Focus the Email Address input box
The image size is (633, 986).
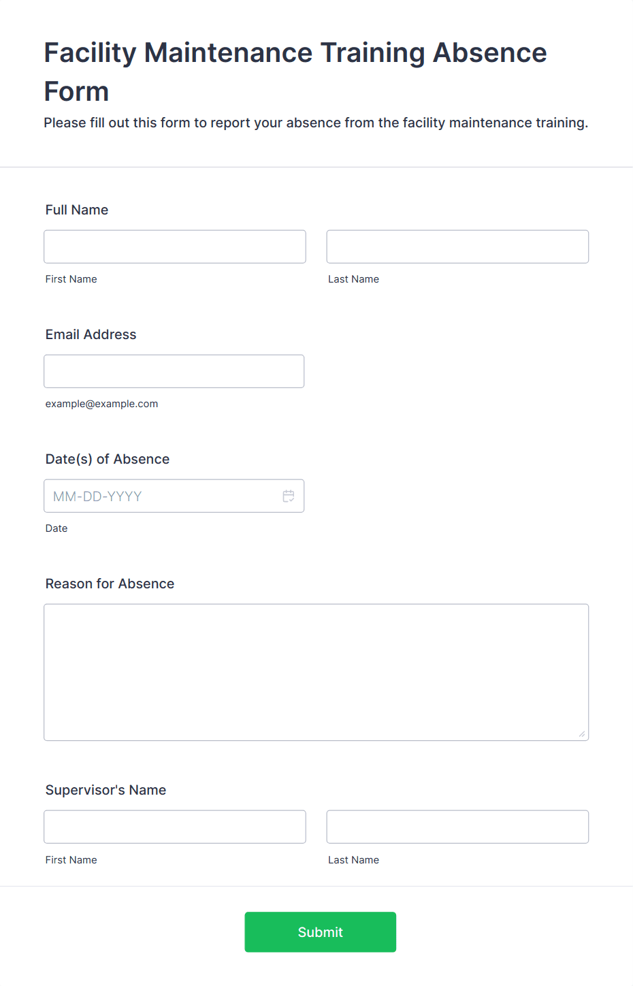tap(174, 371)
